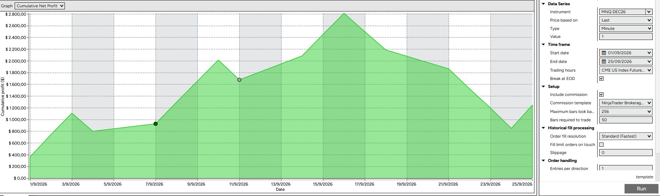Click the Bars required to trade field
The height and width of the screenshot is (196, 660).
click(x=626, y=120)
